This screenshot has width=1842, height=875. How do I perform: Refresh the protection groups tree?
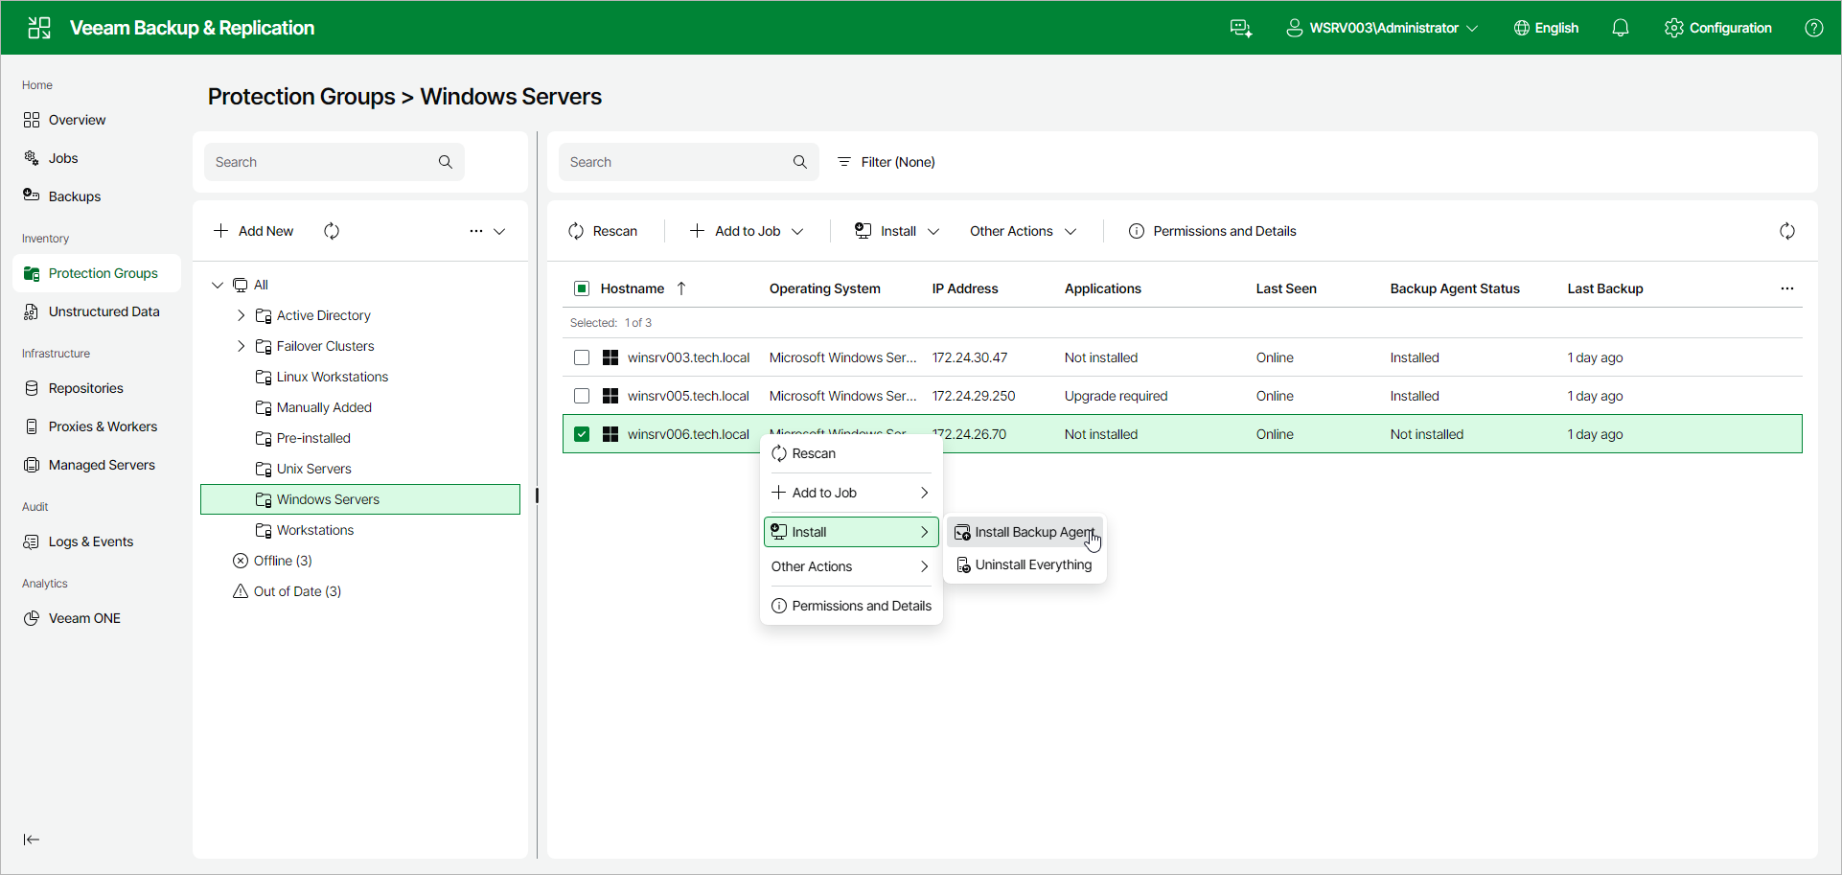click(332, 231)
